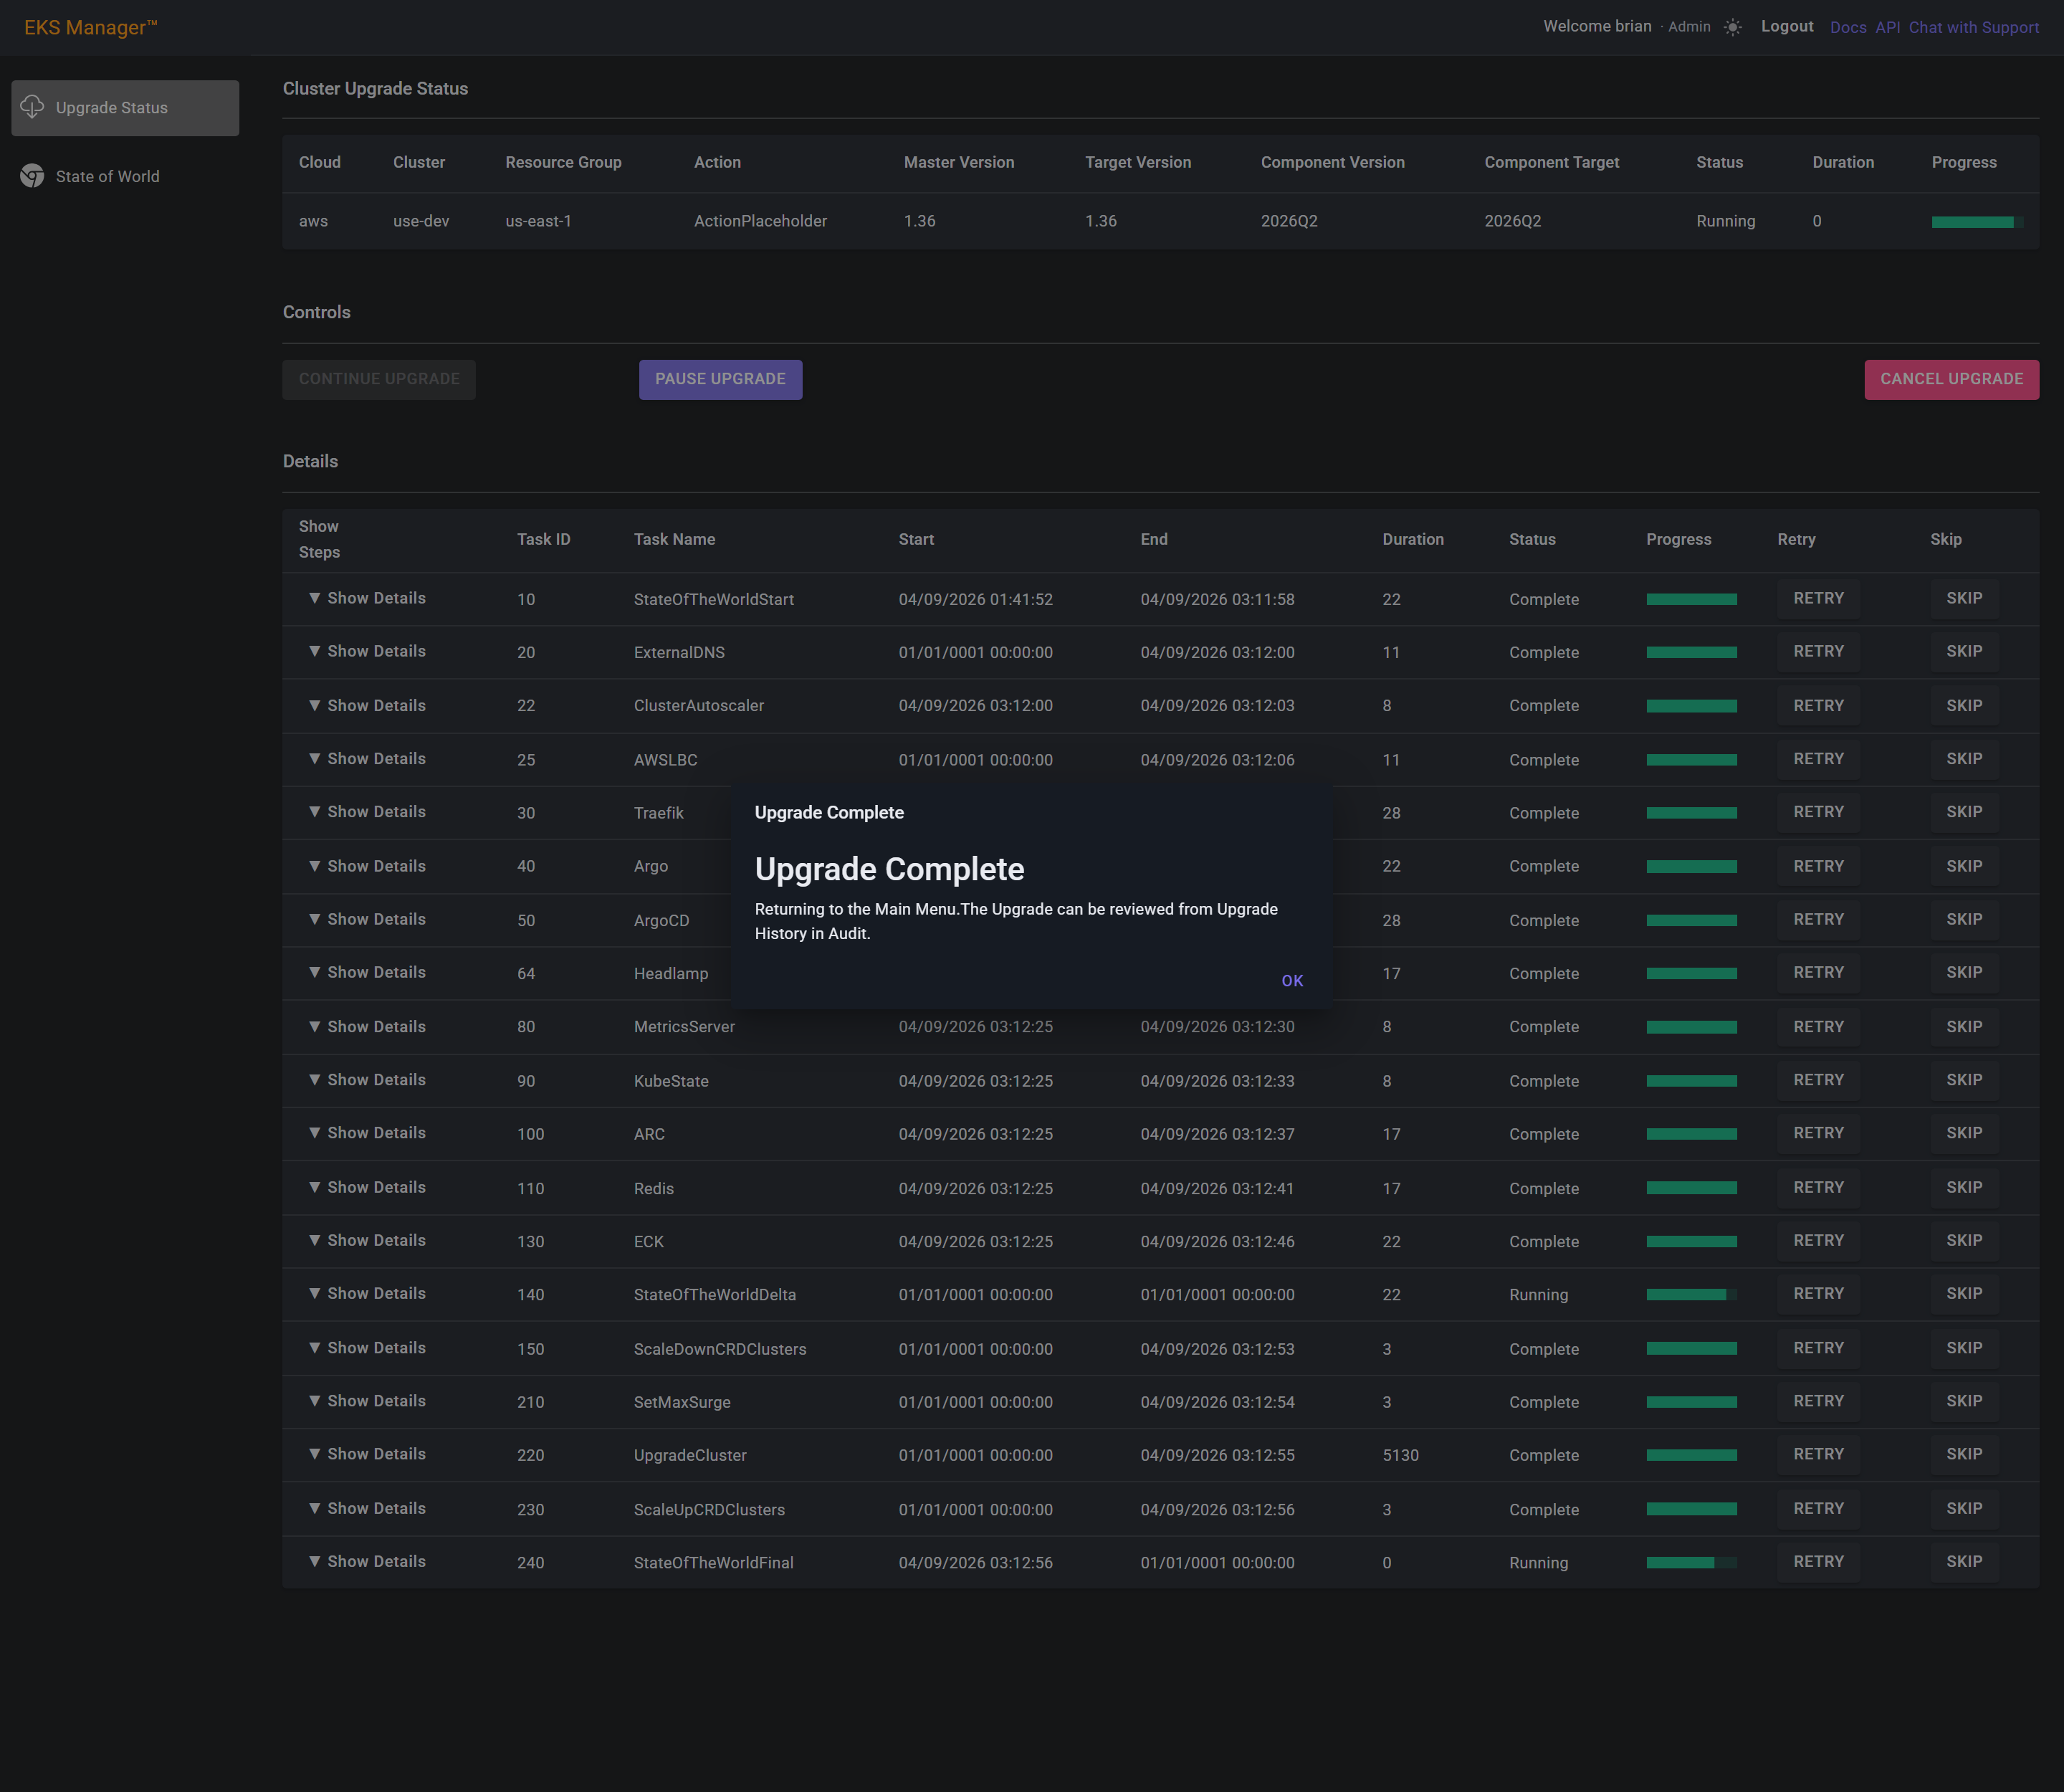2064x1792 pixels.
Task: Click the 5130 duration value
Action: coord(1400,1455)
